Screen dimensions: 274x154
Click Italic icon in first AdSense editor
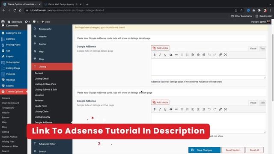pyautogui.click(x=160, y=55)
